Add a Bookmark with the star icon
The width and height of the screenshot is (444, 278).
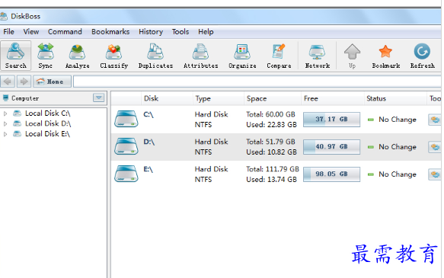385,56
